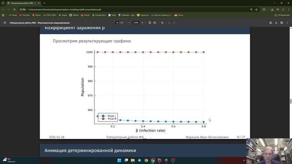Close the Лабораторная работа №6 tab
The width and height of the screenshot is (292, 164).
pyautogui.click(x=39, y=3)
